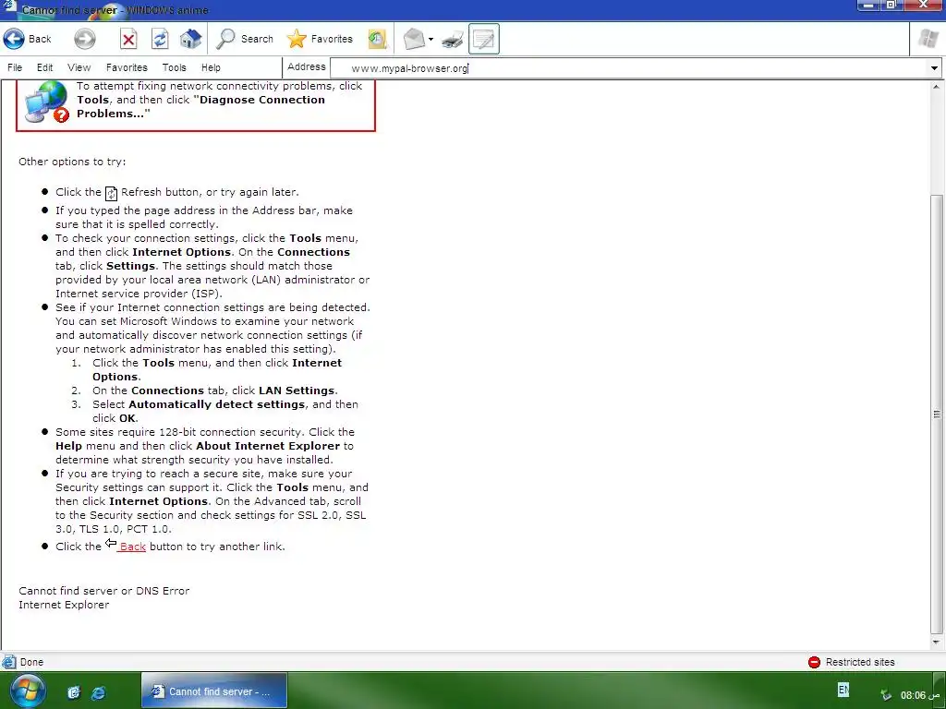946x709 pixels.
Task: Click the Refresh toolbar icon
Action: point(159,39)
